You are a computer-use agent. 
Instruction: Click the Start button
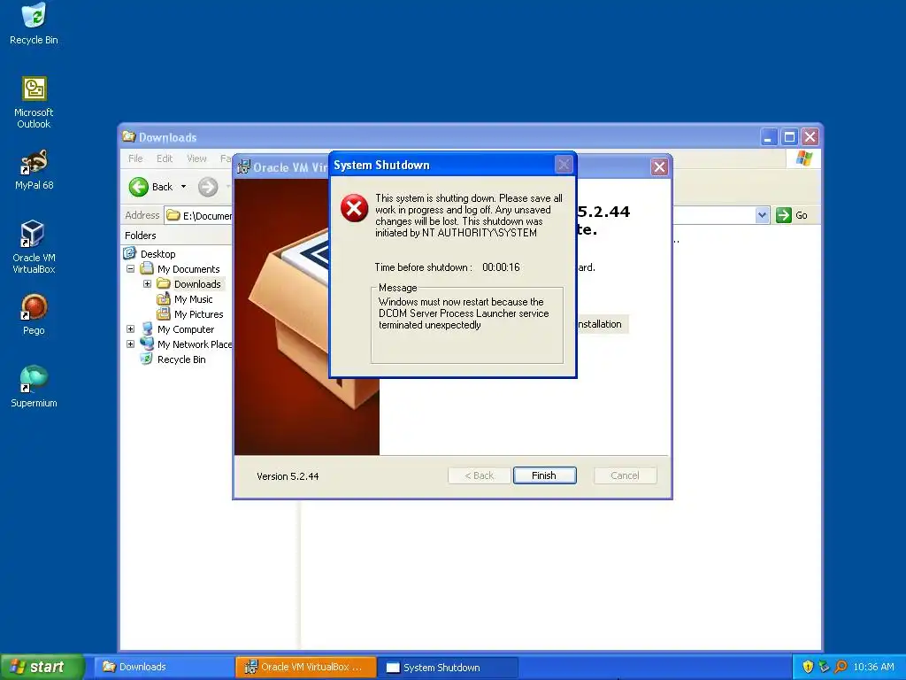tap(42, 667)
